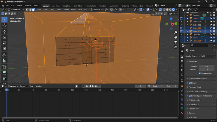The width and height of the screenshot is (217, 122).
Task: Open Global transform orientation dropdown
Action: [97, 9]
